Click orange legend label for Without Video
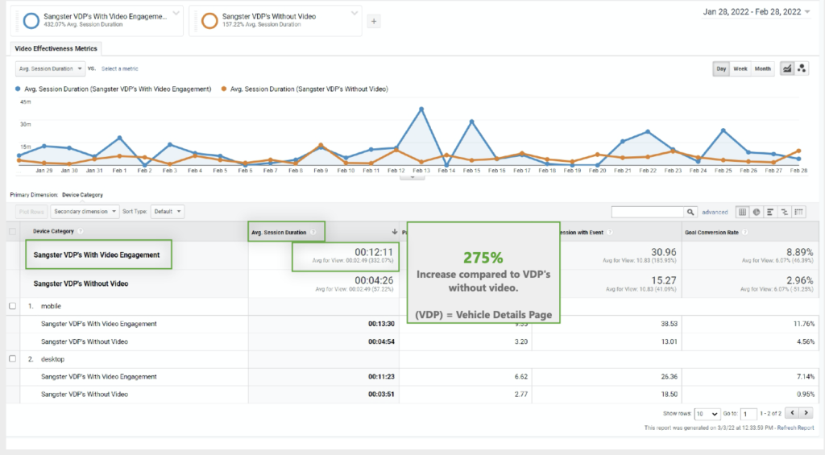This screenshot has height=455, width=825. (x=309, y=89)
